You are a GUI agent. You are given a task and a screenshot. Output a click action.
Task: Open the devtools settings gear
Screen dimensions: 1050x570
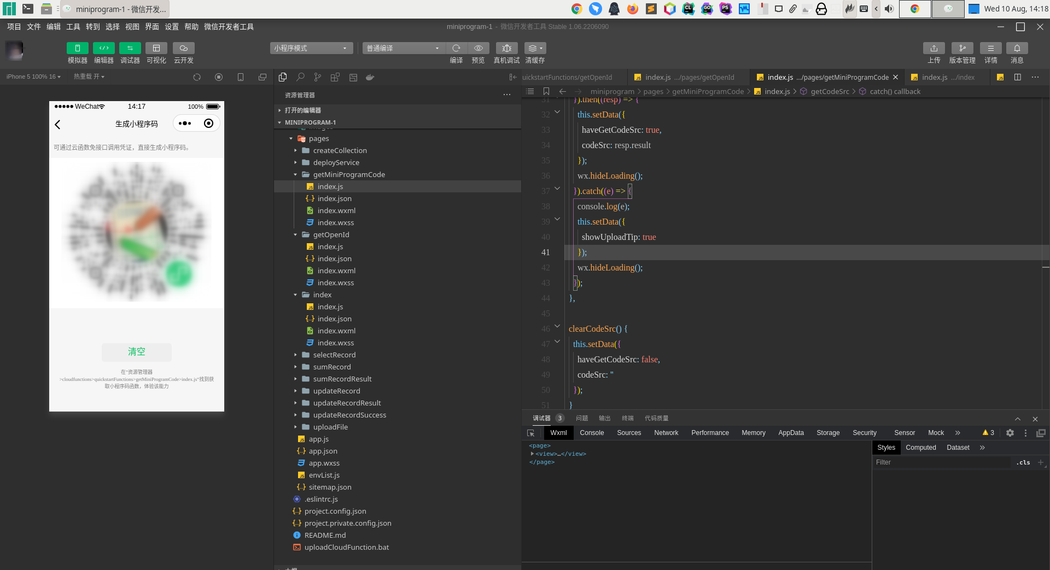pyautogui.click(x=1010, y=433)
